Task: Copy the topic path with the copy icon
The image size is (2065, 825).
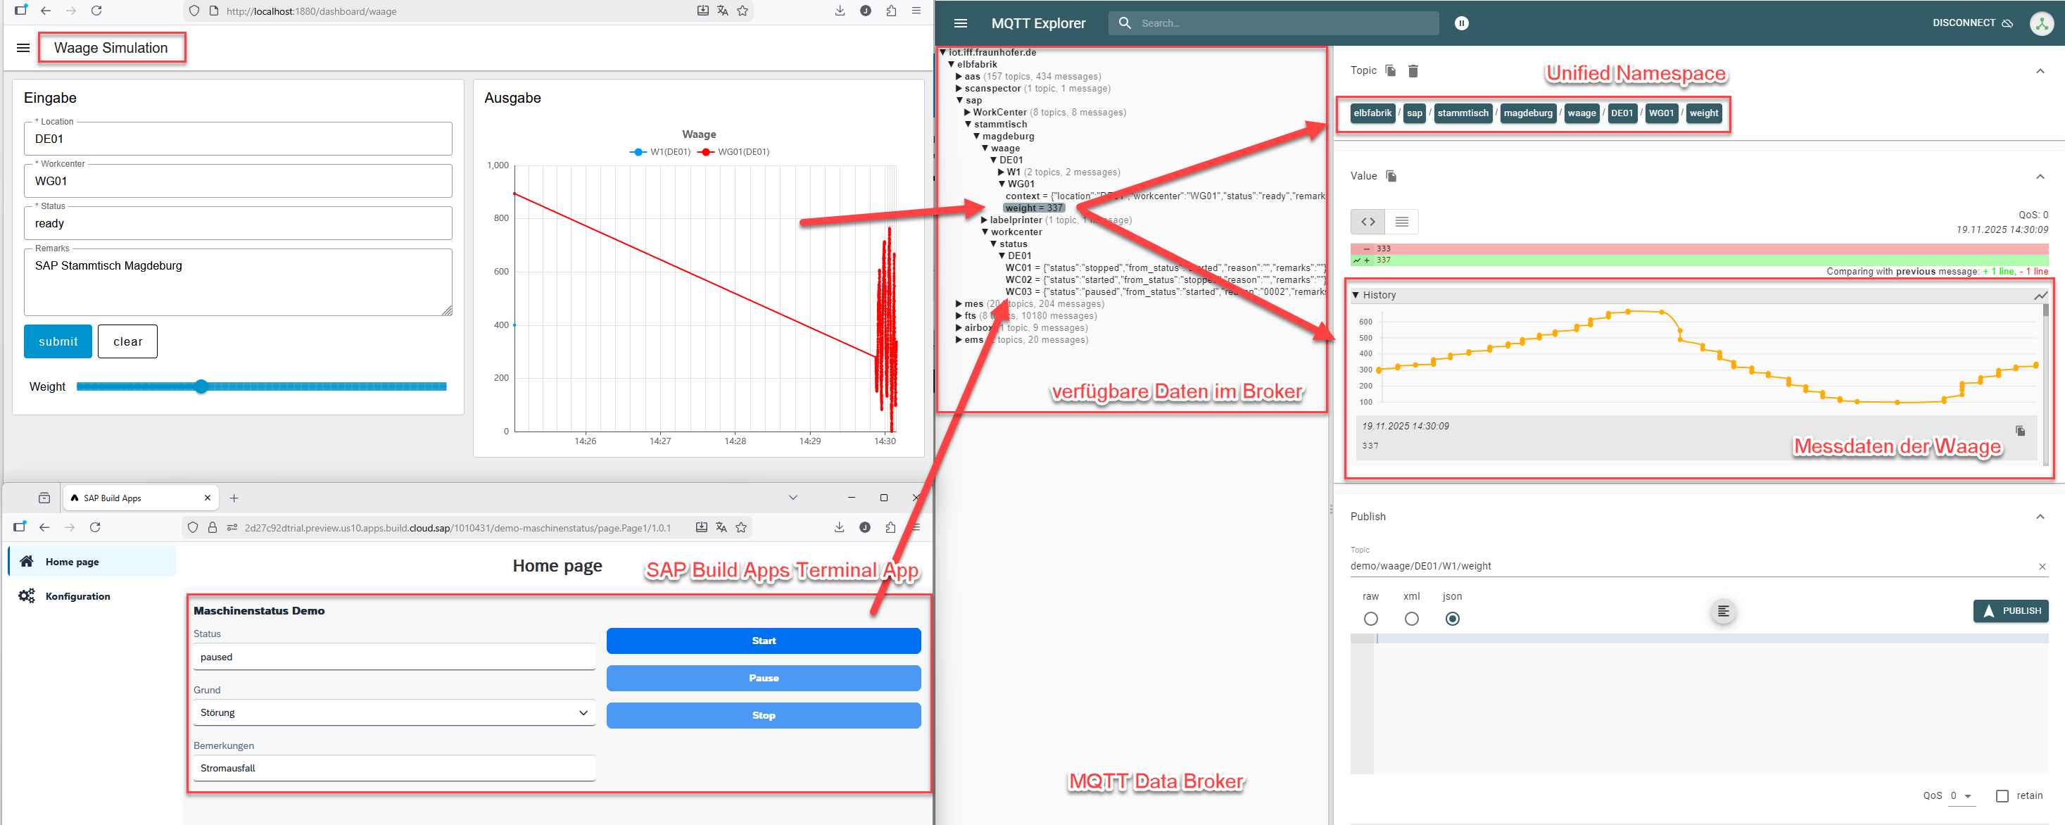Action: [1391, 70]
